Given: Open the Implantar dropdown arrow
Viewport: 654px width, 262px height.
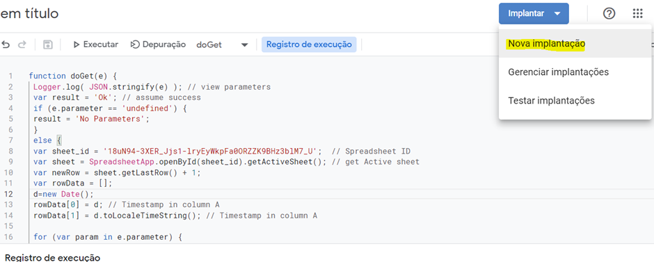Looking at the screenshot, I should [x=558, y=14].
